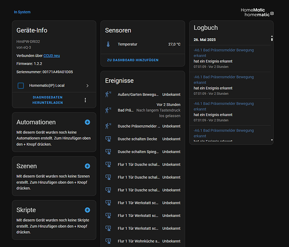Select the Temperatur sensor row
Image resolution: width=289 pixels, height=247 pixels.
[x=143, y=44]
